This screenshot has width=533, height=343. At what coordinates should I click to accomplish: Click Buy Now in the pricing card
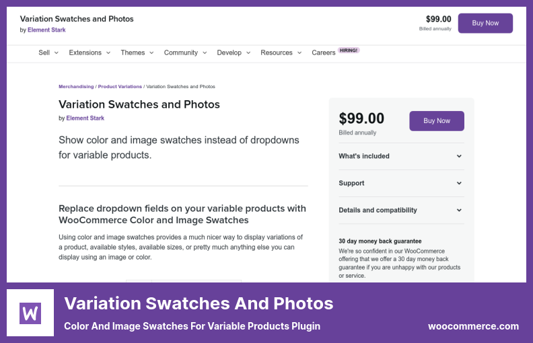[x=437, y=121]
